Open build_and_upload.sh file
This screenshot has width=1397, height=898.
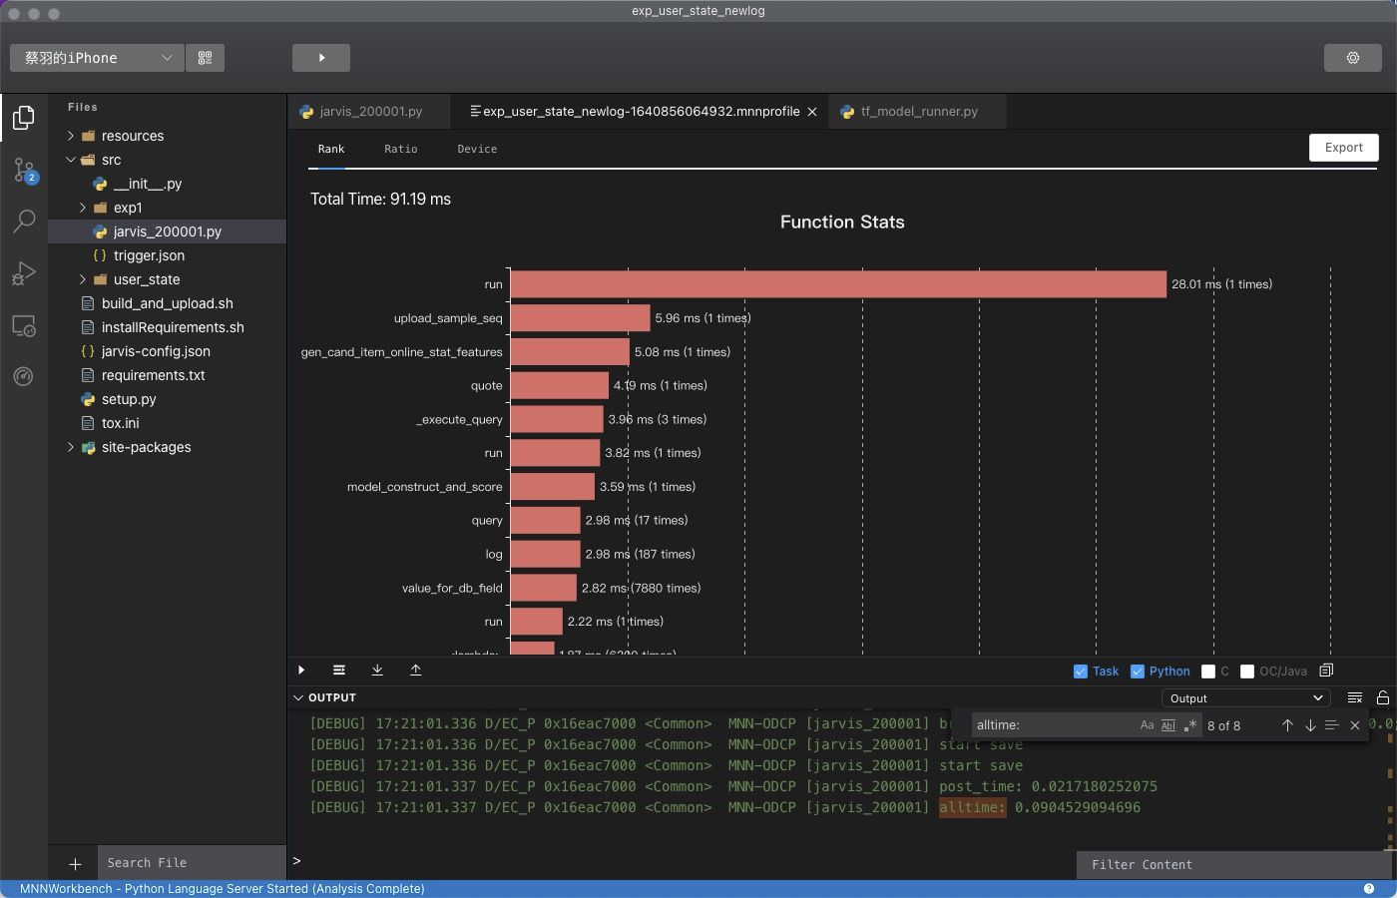(x=168, y=303)
